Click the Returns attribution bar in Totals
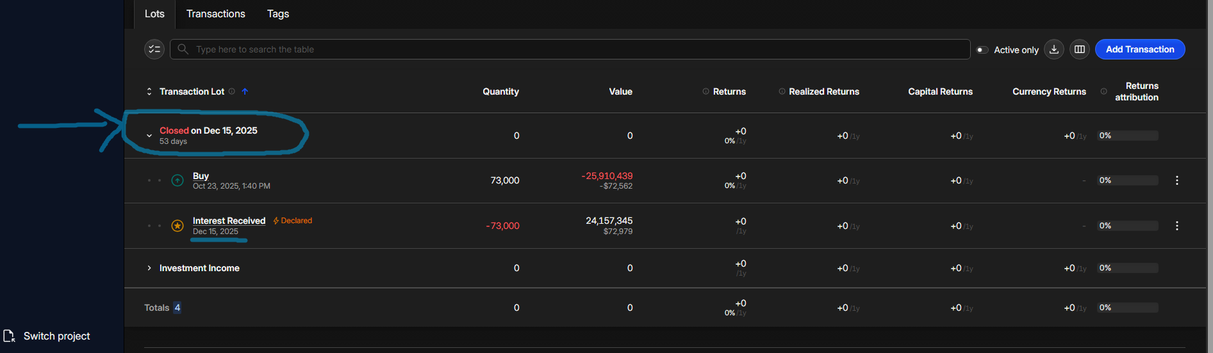 point(1128,308)
